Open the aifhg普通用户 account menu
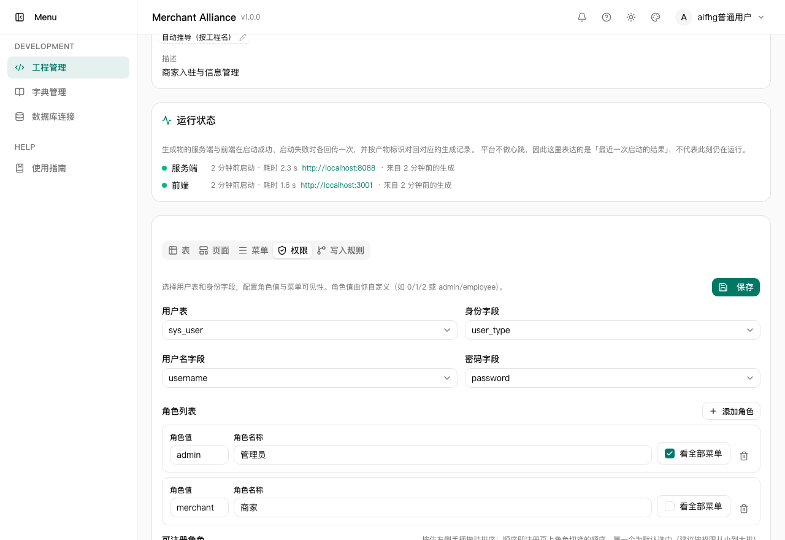Viewport: 785px width, 540px height. 721,17
